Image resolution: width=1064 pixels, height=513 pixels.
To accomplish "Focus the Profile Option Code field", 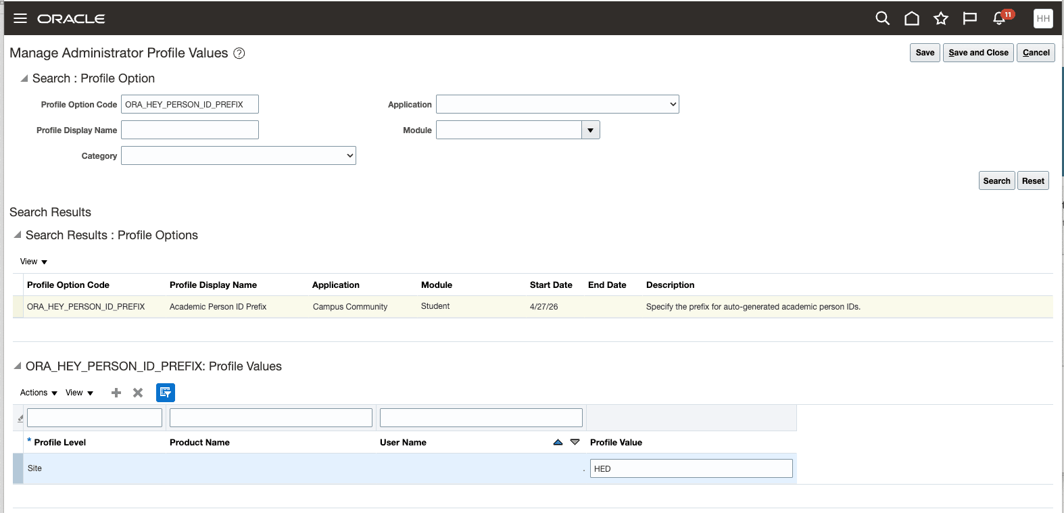I will pos(190,104).
